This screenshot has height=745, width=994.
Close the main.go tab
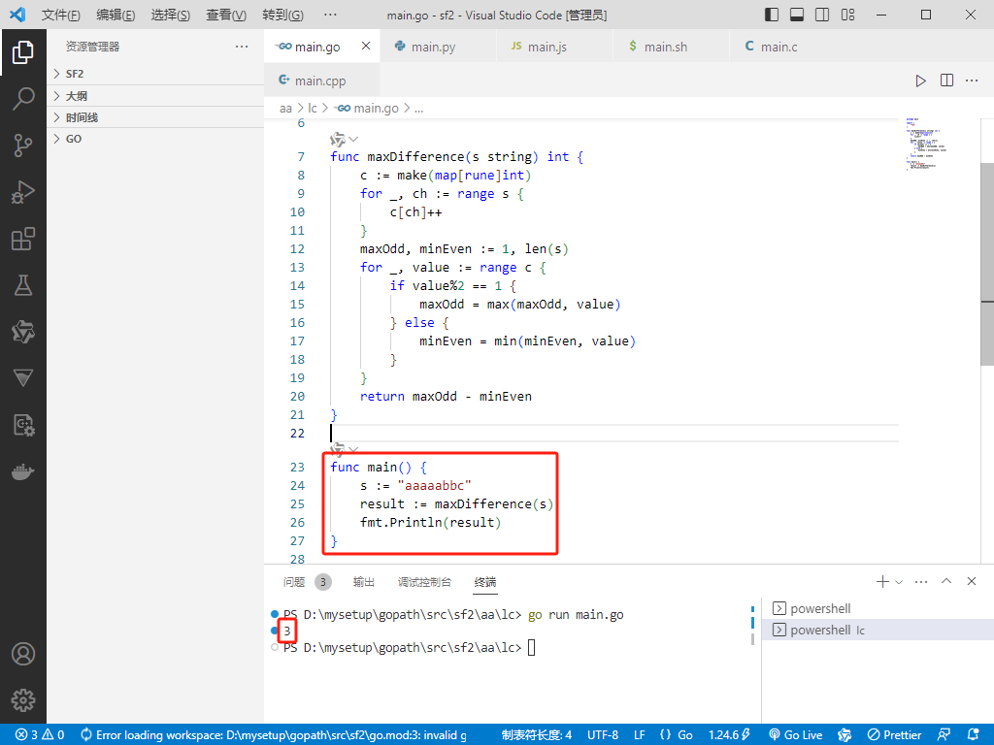pos(366,46)
